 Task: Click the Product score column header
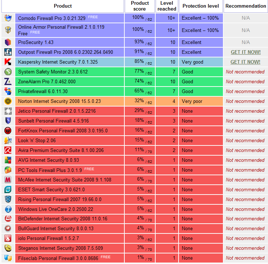point(140,6)
